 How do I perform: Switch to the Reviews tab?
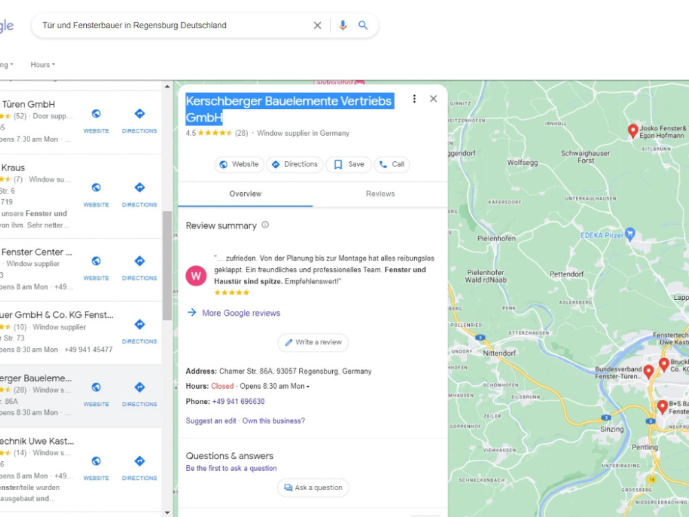(x=380, y=194)
